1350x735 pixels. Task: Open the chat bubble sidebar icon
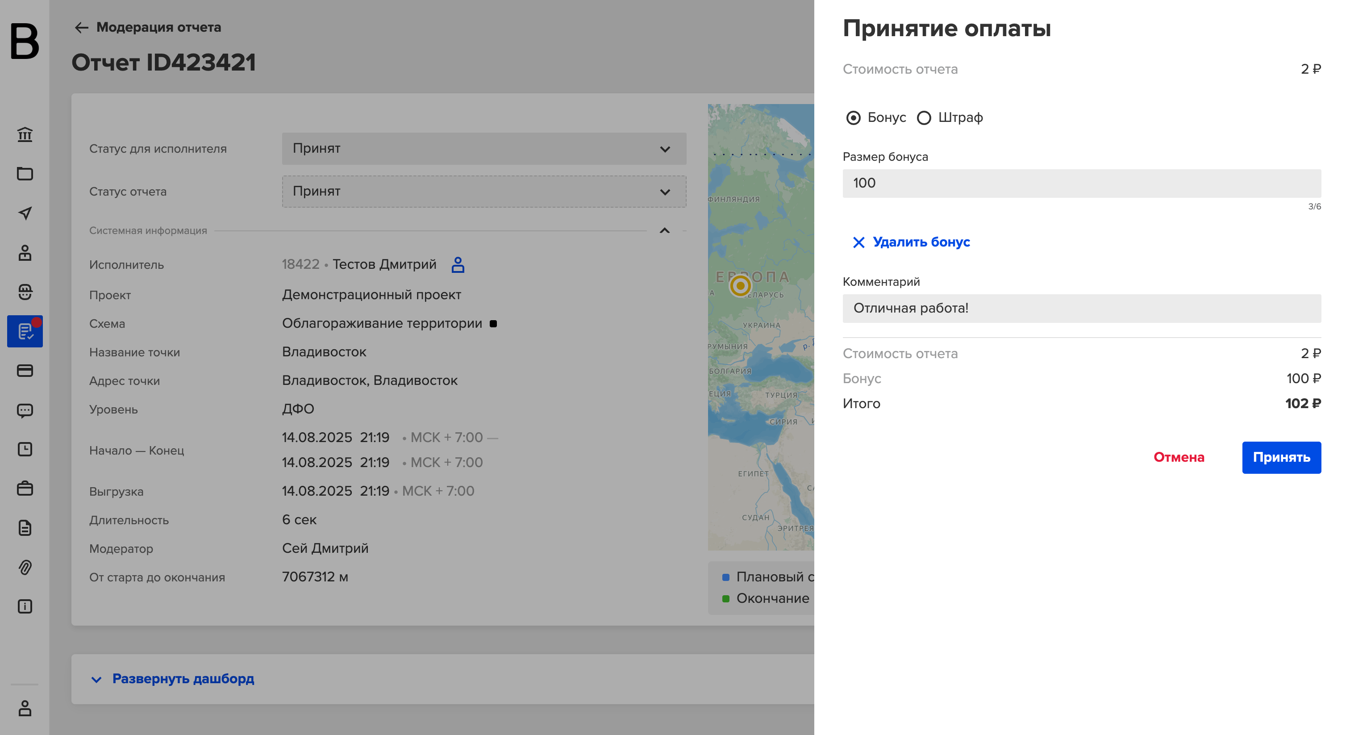coord(25,410)
